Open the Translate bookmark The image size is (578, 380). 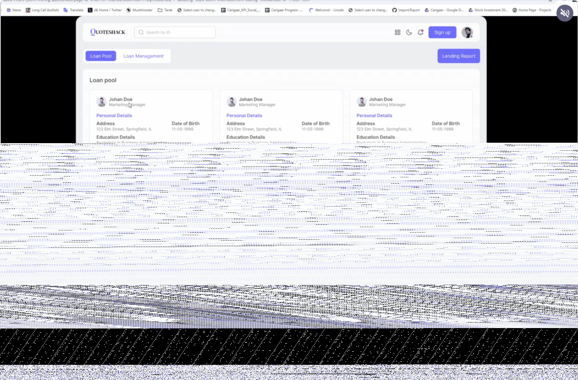[x=74, y=10]
